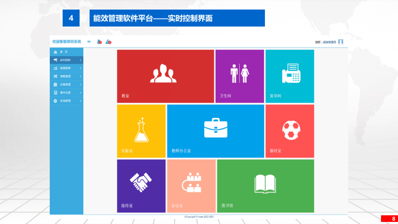Open the 实验室 laboratory flask tile
This screenshot has height=224, width=398.
tap(141, 131)
